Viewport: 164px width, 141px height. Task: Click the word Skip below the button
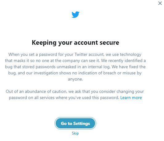[x=75, y=133]
